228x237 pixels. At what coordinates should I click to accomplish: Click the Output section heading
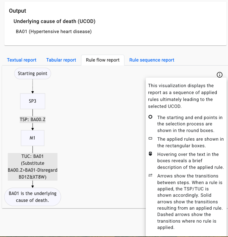coord(18,11)
